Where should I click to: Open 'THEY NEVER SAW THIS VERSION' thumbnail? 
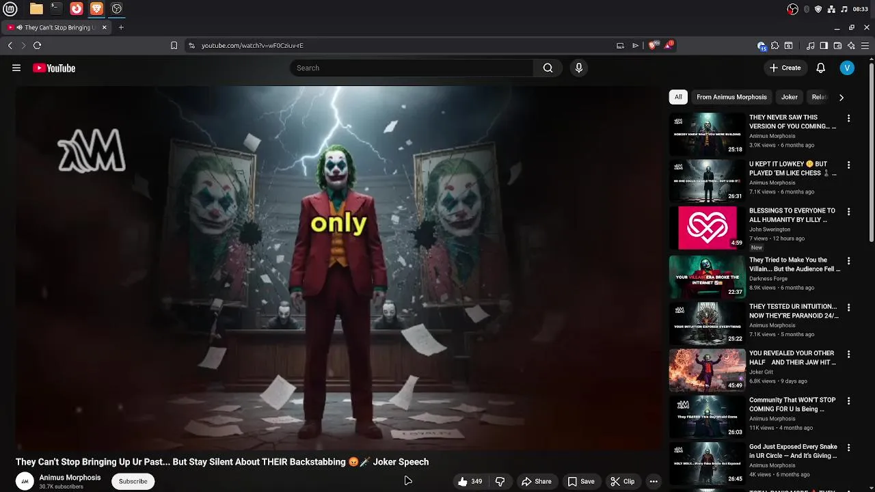tap(707, 133)
